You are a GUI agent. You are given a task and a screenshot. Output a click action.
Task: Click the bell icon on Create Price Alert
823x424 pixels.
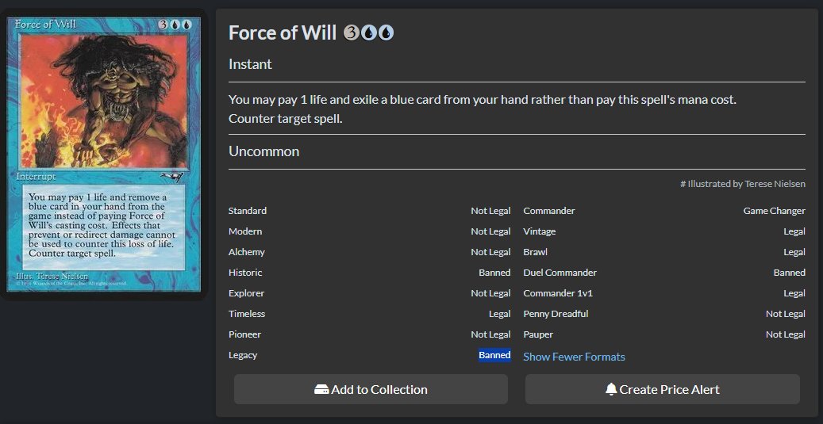click(x=611, y=389)
